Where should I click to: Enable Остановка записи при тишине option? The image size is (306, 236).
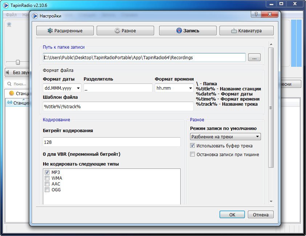tap(193, 154)
